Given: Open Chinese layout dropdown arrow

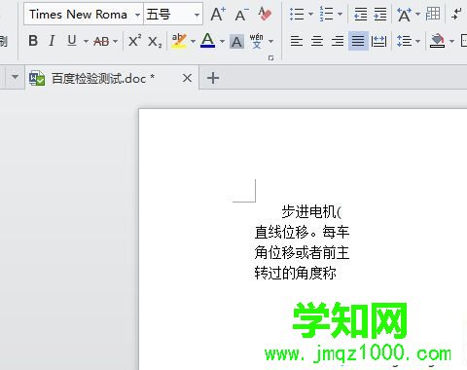Looking at the screenshot, I should coord(417,14).
